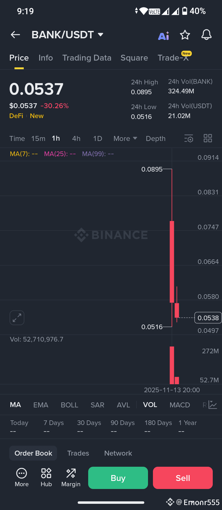Screen dimensions: 222x510
Task: Open the Hub icon
Action: (46, 478)
